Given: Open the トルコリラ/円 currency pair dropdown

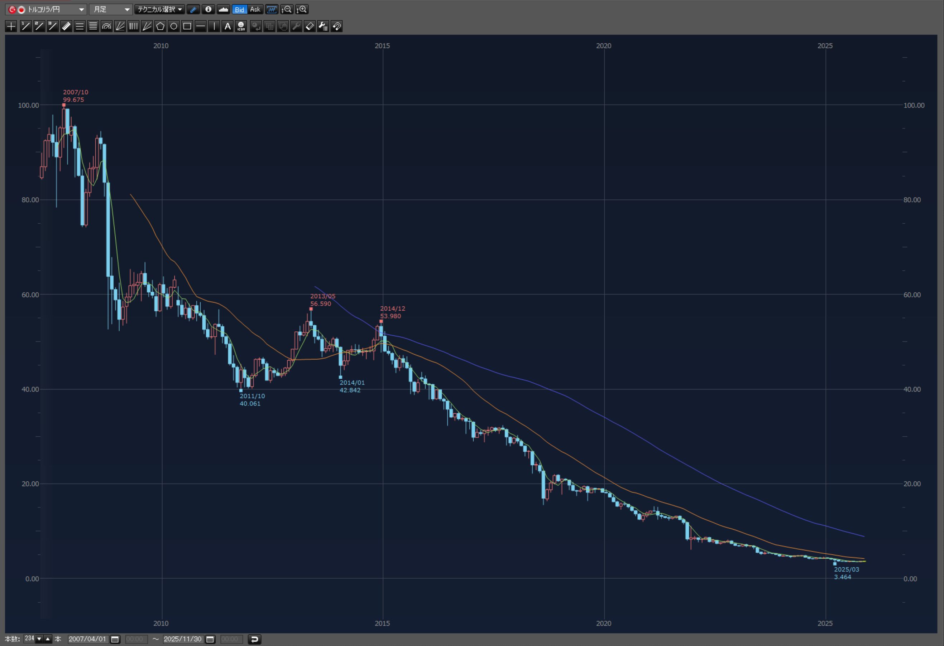Looking at the screenshot, I should coord(46,9).
